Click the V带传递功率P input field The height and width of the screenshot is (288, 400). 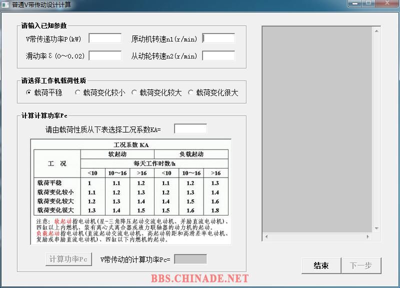105,38
